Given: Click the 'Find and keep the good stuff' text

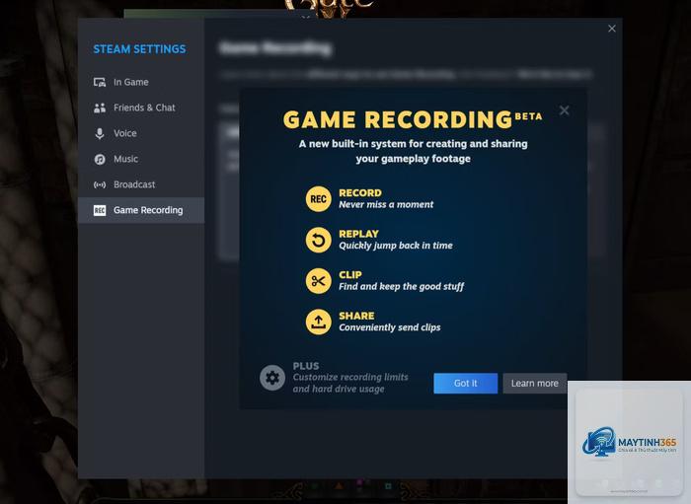Looking at the screenshot, I should (402, 287).
